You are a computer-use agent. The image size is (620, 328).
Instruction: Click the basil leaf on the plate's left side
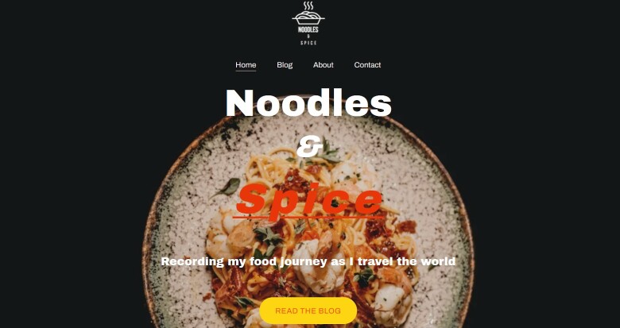[x=227, y=187]
